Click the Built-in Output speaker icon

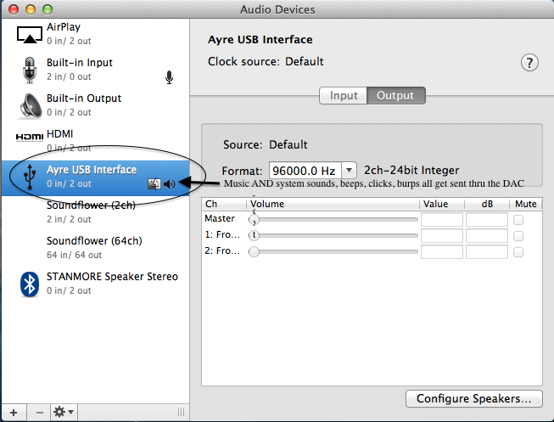(x=29, y=105)
